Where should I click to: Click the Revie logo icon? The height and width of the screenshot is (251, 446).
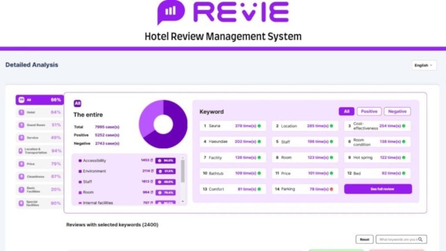point(171,11)
